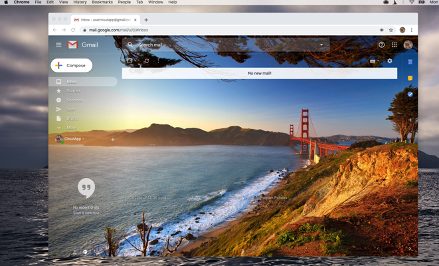Click the Gmail settings gear icon
Image resolution: width=439 pixels, height=266 pixels.
(390, 61)
